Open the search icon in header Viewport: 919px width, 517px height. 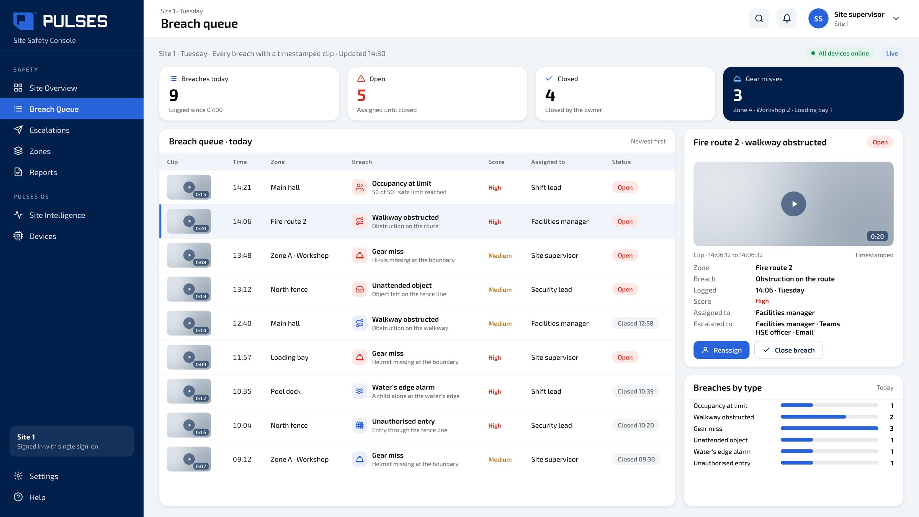(x=759, y=18)
